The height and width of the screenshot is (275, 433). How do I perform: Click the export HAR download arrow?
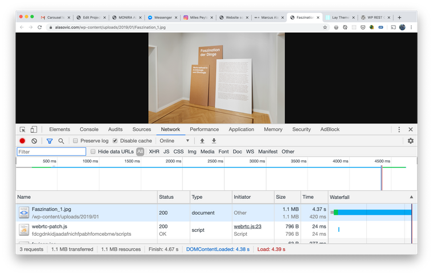(214, 141)
